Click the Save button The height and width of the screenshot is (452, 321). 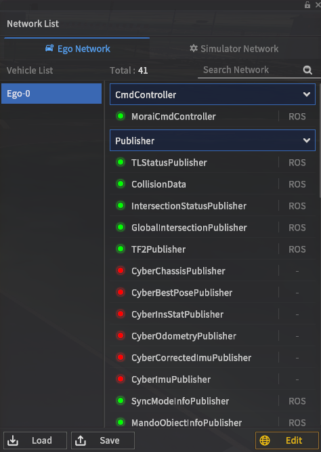click(103, 440)
